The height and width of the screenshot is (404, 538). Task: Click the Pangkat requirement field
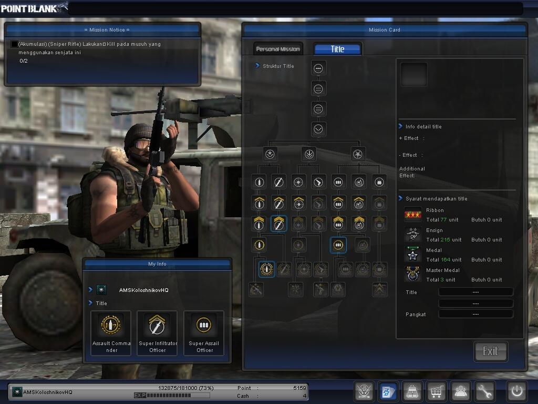475,314
